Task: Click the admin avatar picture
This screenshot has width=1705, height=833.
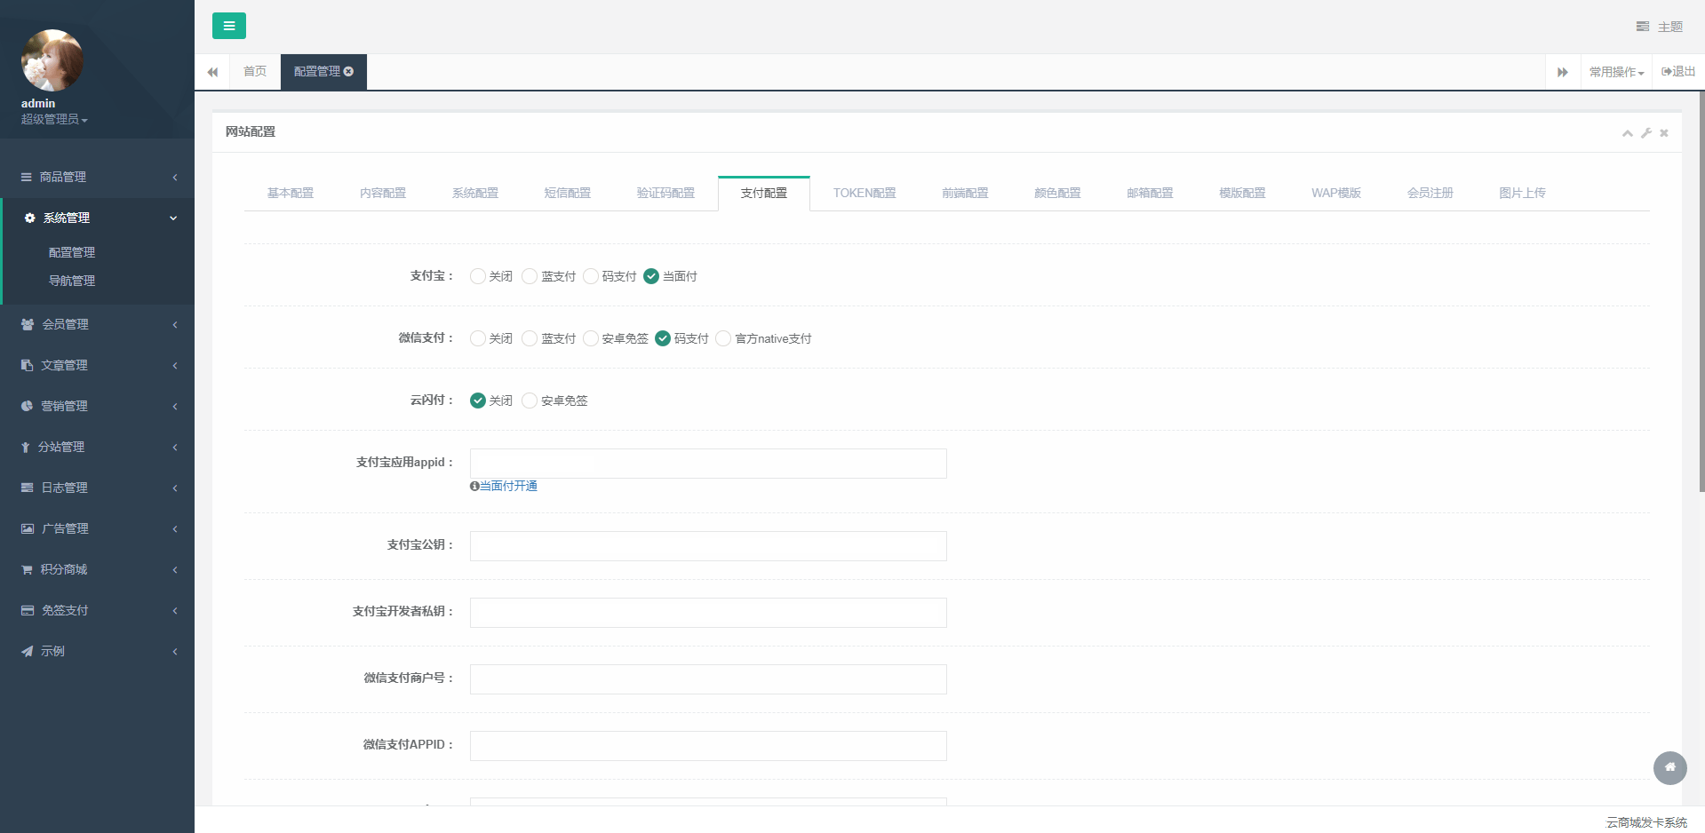Action: 52,60
